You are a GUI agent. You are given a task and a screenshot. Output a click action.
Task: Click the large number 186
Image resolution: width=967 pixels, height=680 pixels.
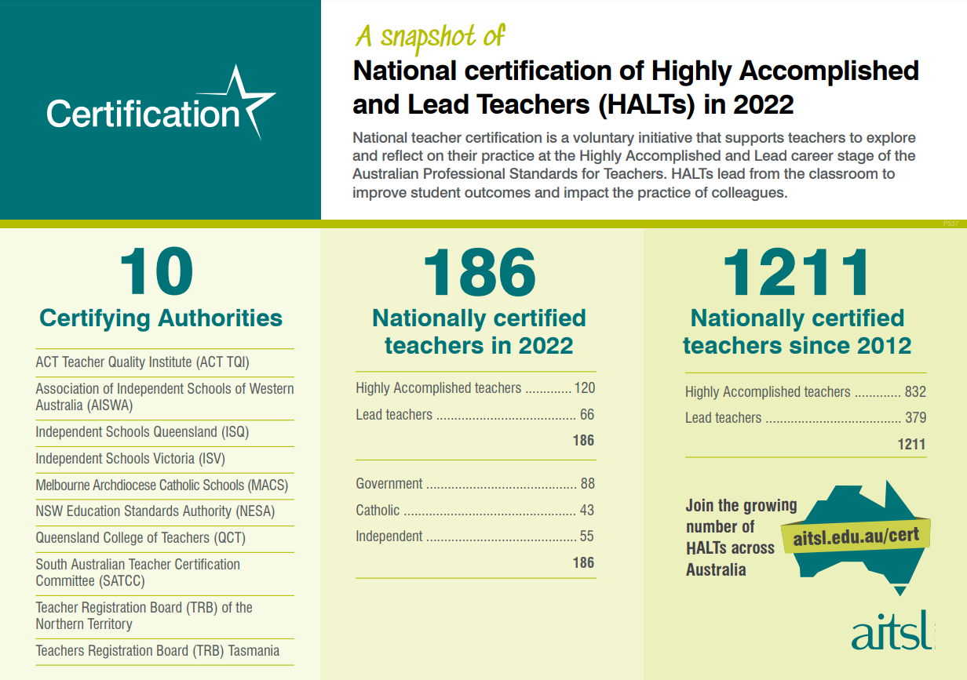[x=479, y=271]
